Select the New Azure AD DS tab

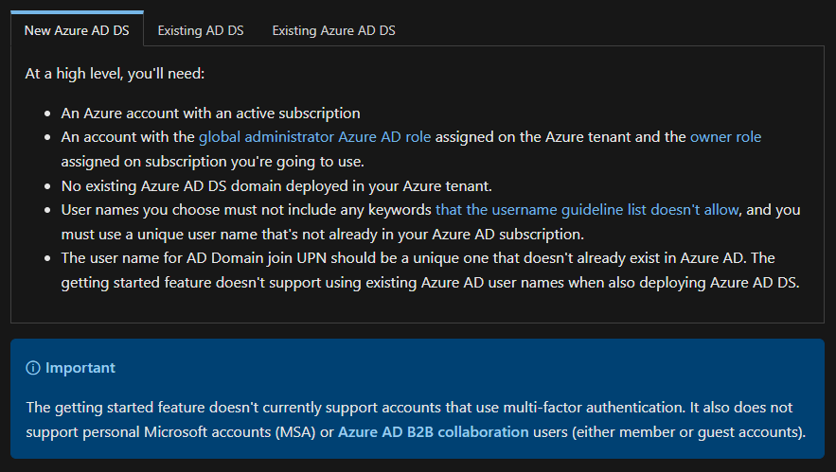point(77,30)
